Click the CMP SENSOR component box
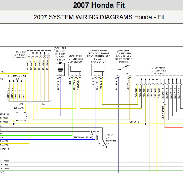 [76, 70]
